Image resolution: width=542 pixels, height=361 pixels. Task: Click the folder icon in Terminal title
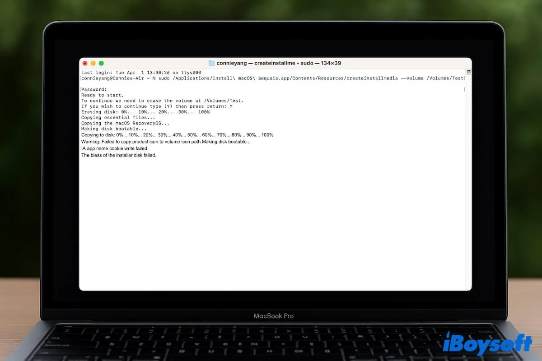pyautogui.click(x=212, y=63)
